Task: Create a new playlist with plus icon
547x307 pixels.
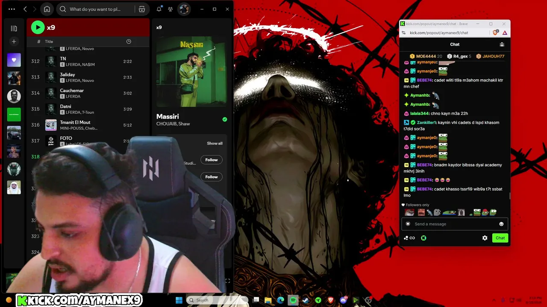Action: click(14, 41)
